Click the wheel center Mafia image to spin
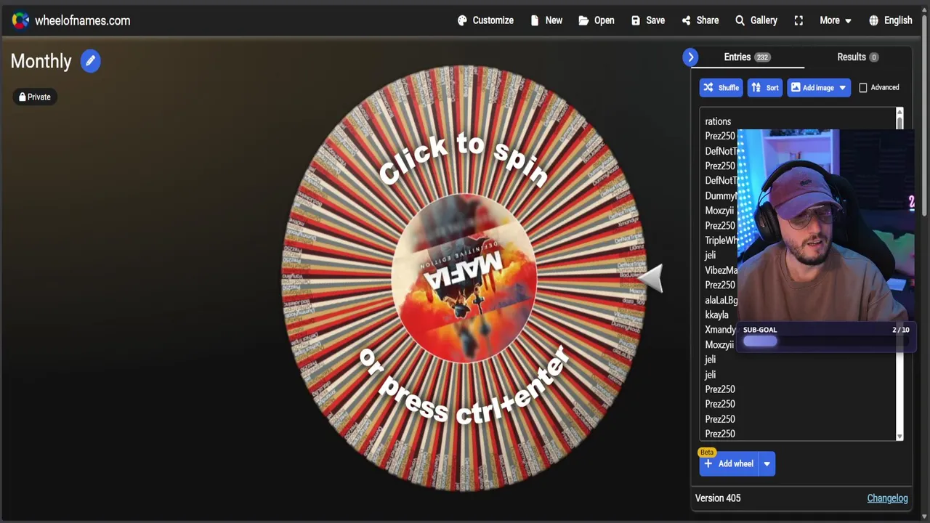 pyautogui.click(x=464, y=277)
